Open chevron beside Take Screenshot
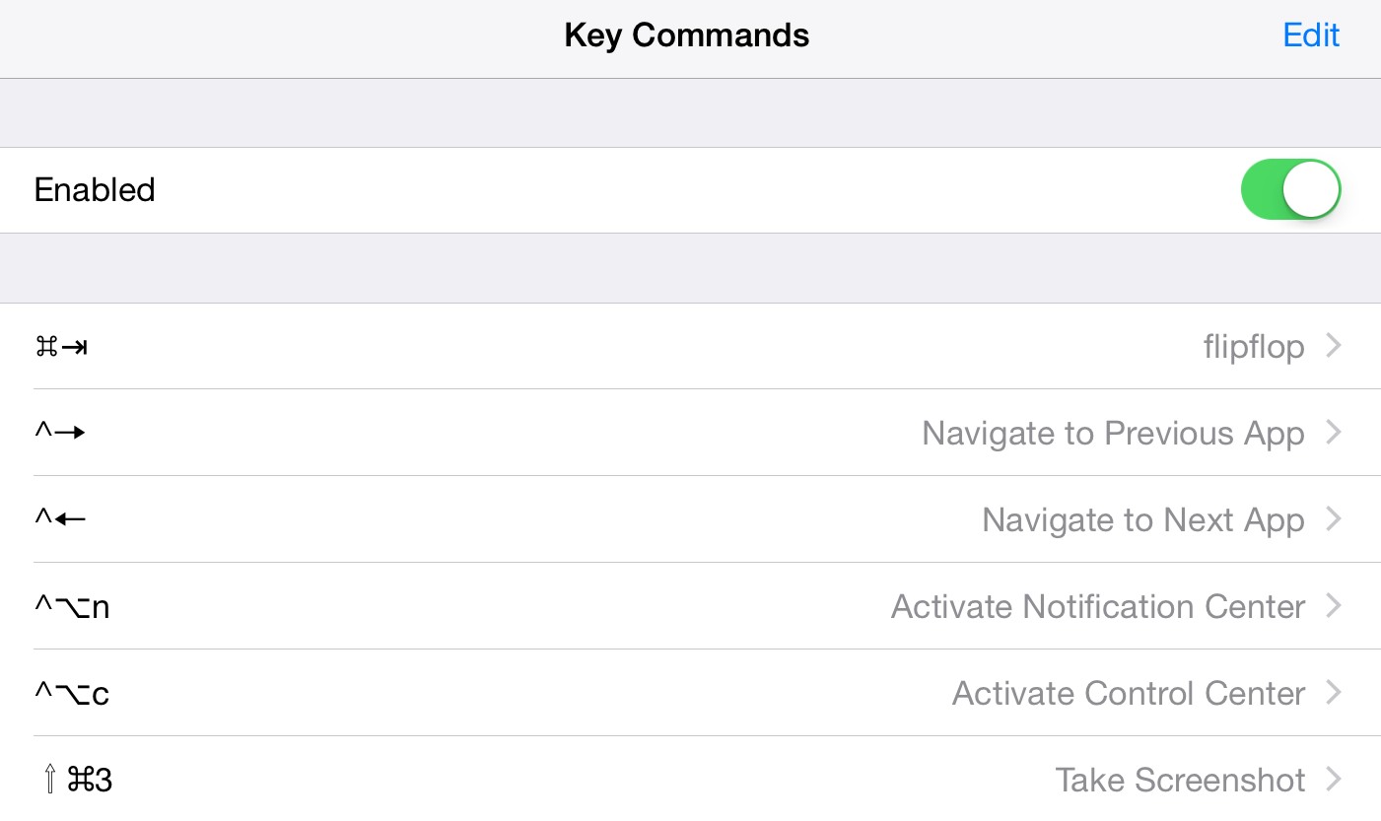 (x=1334, y=780)
